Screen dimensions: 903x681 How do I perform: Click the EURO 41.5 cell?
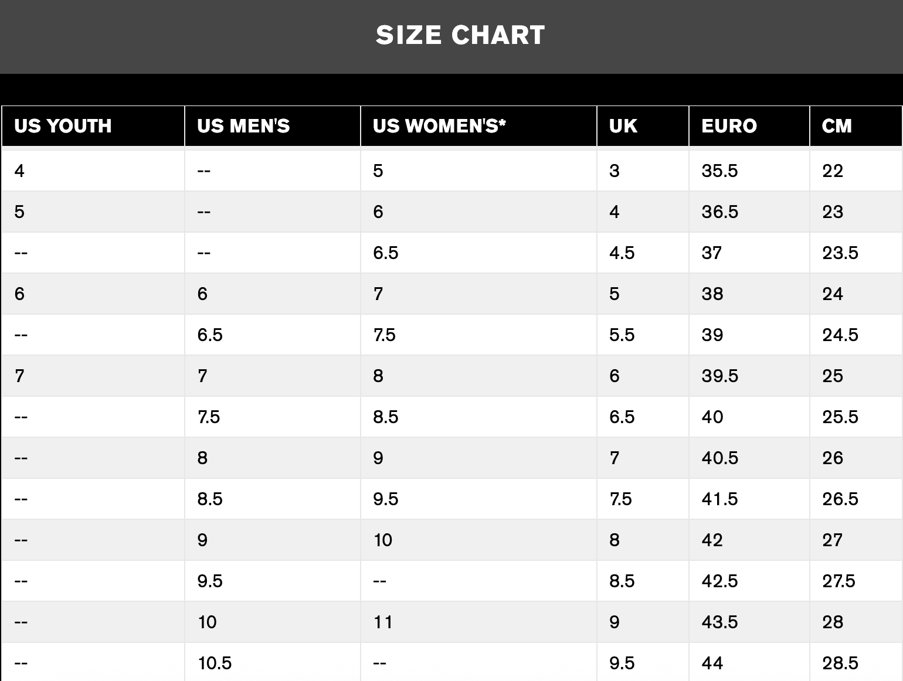click(749, 499)
